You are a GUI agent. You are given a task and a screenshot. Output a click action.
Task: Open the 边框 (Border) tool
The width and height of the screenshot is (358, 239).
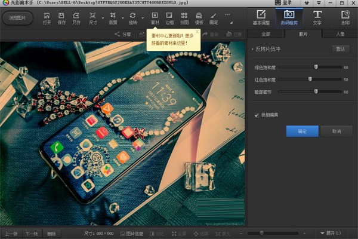[169, 17]
